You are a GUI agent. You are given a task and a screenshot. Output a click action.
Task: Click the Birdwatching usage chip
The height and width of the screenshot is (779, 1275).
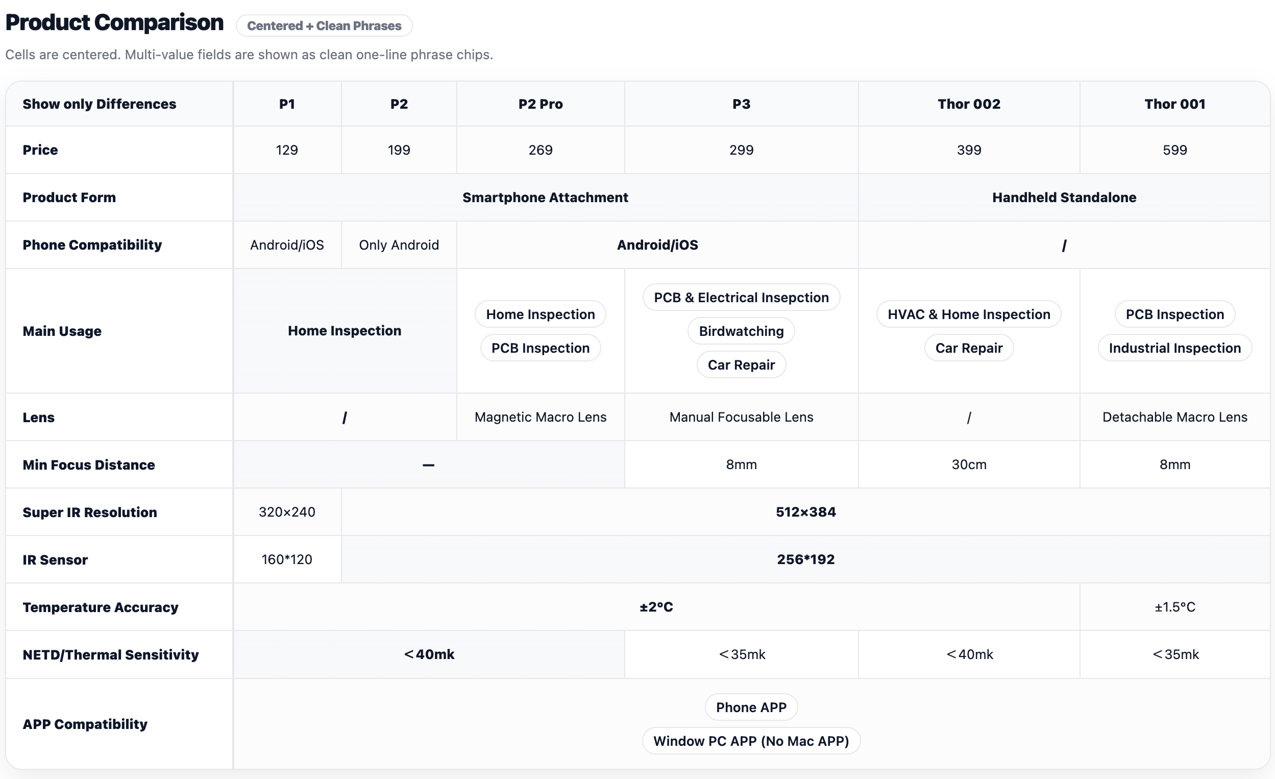(x=741, y=331)
